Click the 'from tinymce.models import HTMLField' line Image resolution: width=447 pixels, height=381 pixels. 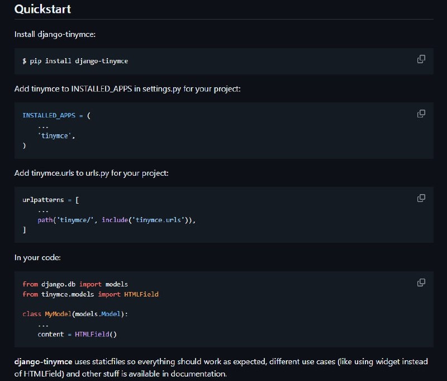click(x=91, y=294)
